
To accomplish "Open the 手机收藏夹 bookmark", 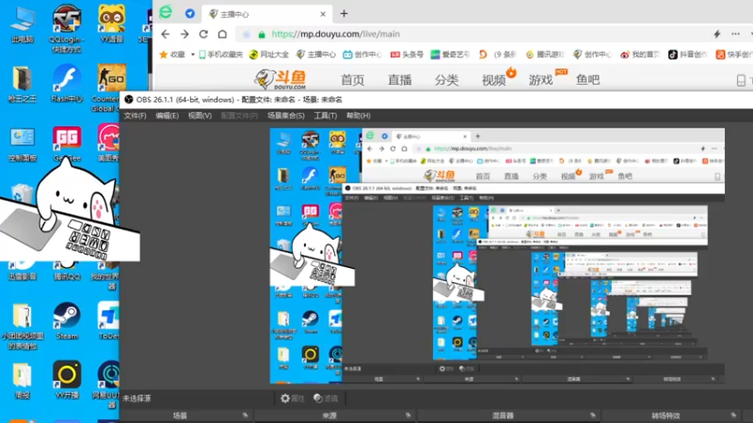I will point(221,55).
